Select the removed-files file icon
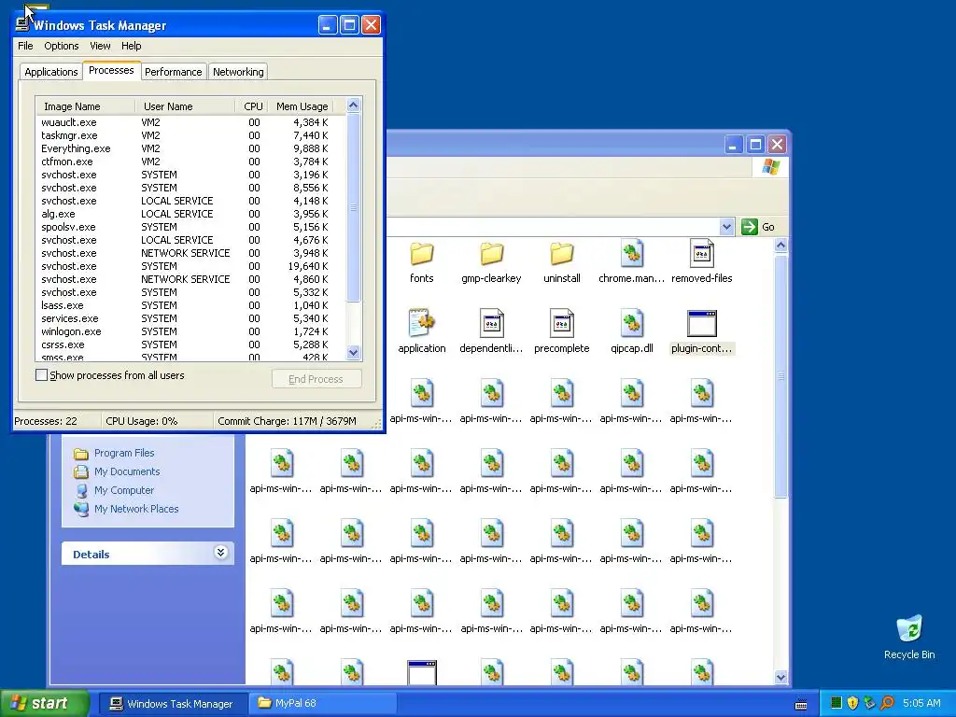 pyautogui.click(x=702, y=253)
